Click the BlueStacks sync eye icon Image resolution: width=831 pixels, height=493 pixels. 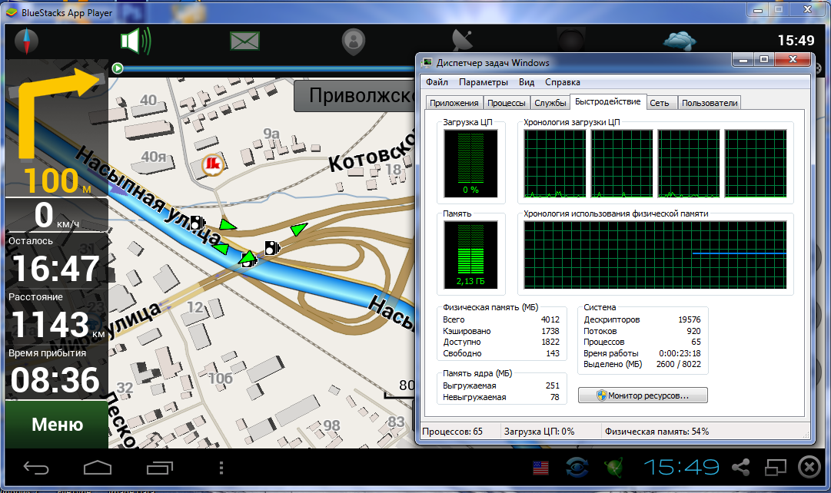[577, 468]
